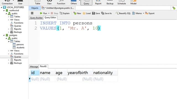Select the Result1 tab
177x99 pixels.
click(x=43, y=66)
